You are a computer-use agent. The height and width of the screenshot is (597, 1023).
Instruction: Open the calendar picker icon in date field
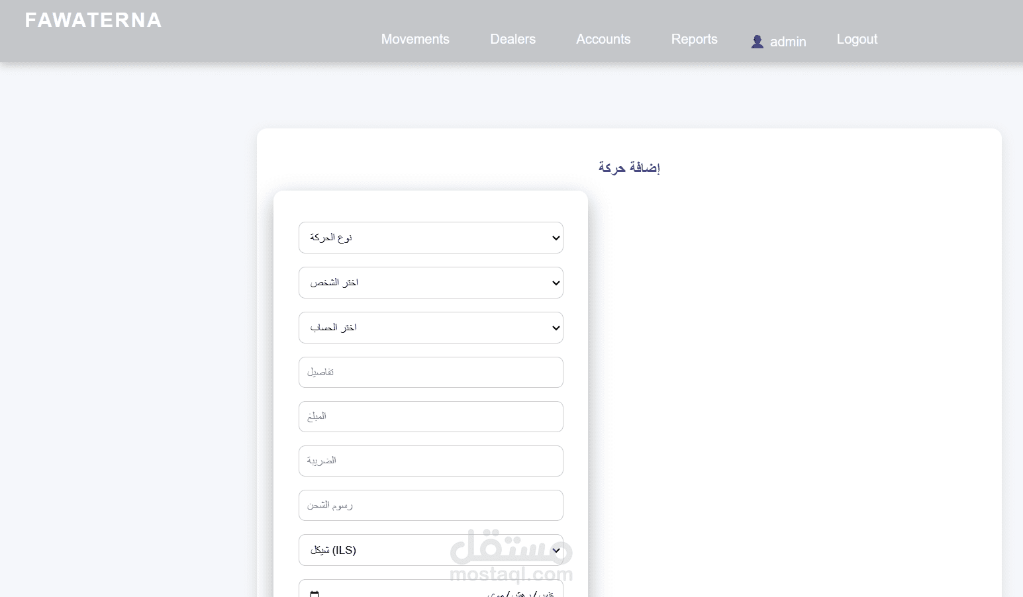[x=315, y=594]
